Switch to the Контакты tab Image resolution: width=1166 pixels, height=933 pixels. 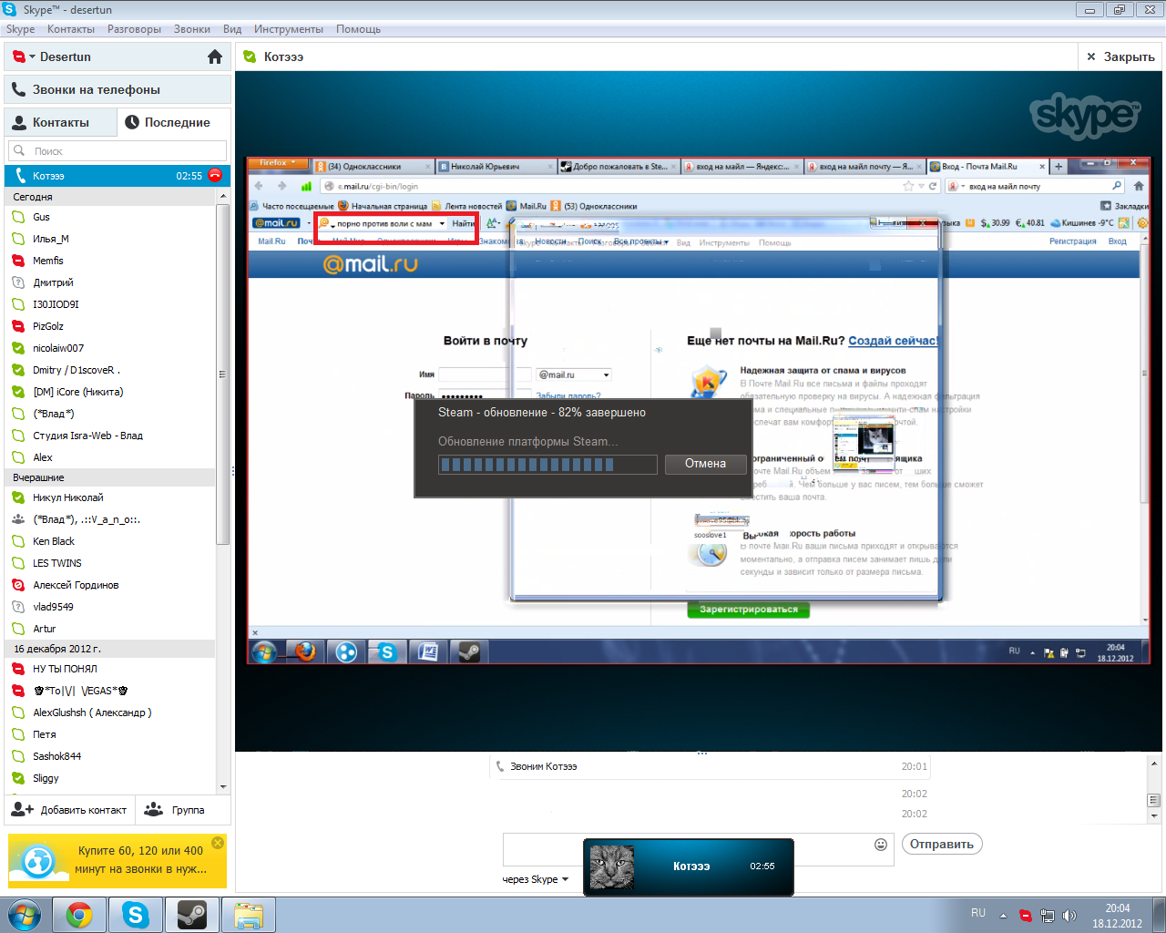click(x=61, y=122)
